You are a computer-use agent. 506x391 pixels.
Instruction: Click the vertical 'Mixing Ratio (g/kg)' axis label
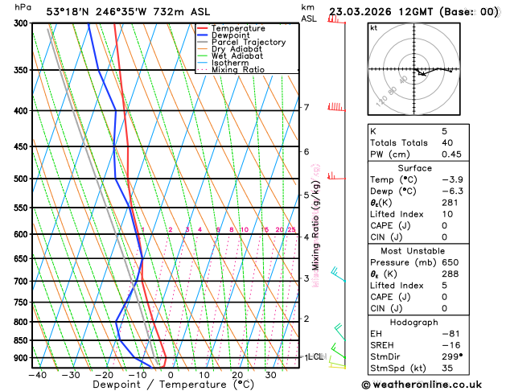click(x=315, y=225)
